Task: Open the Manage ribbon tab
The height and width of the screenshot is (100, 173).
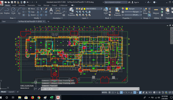Action: [x=46, y=5]
